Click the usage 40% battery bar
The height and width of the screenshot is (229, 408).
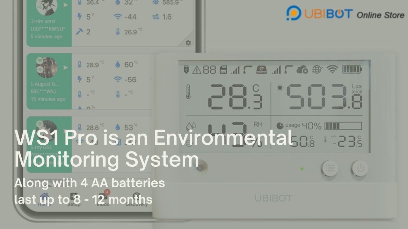click(343, 126)
